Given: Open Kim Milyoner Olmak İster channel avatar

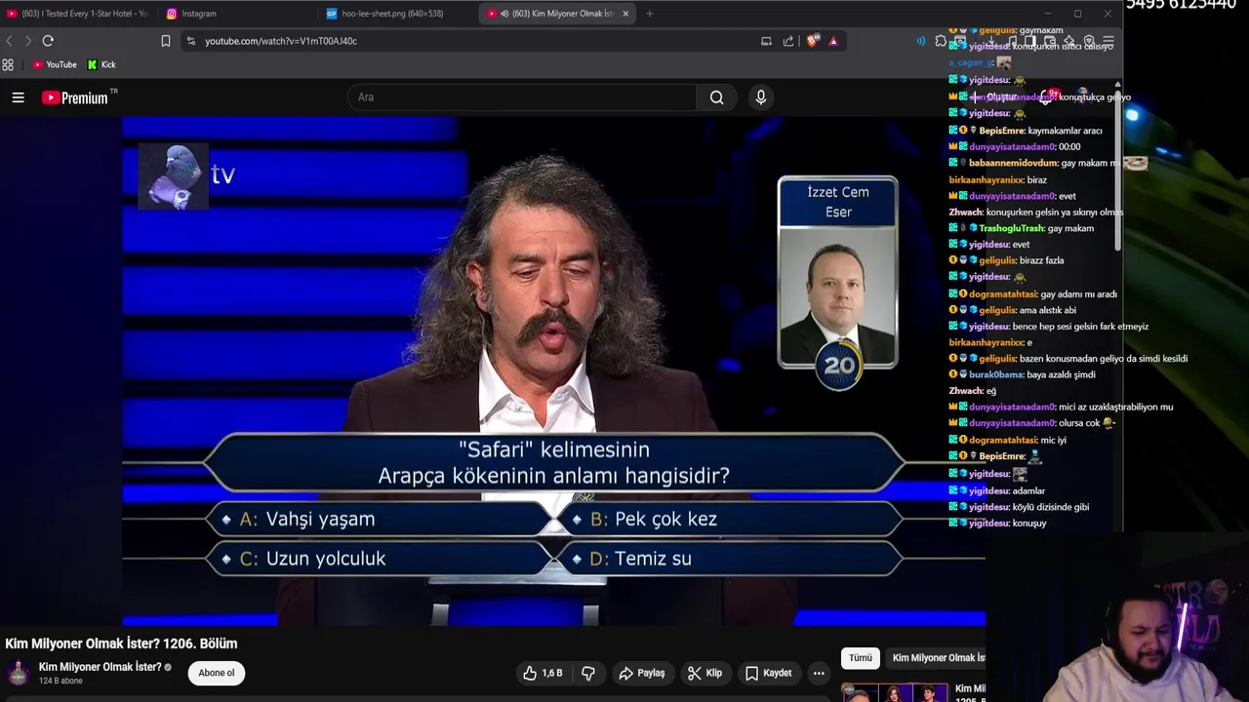Looking at the screenshot, I should click(18, 673).
